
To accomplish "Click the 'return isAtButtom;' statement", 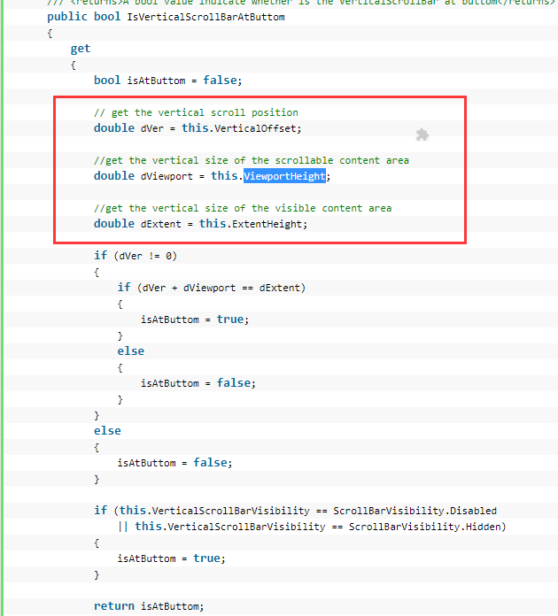I will pos(149,606).
